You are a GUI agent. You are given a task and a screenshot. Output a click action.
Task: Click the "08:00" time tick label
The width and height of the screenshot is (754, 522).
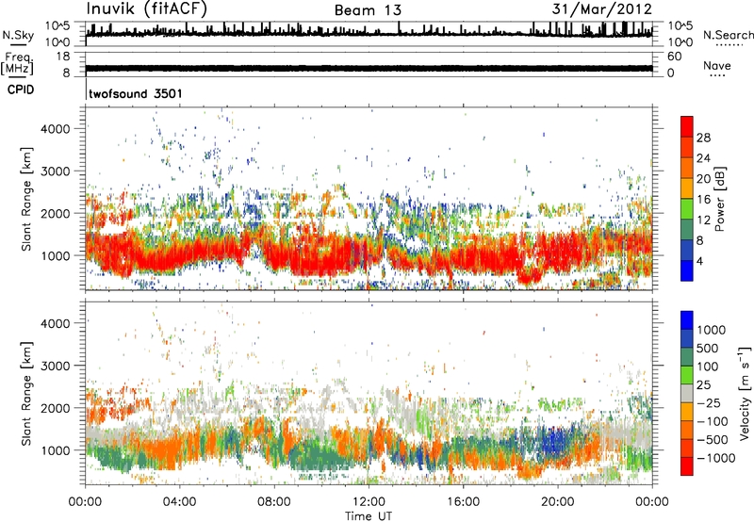pos(274,502)
